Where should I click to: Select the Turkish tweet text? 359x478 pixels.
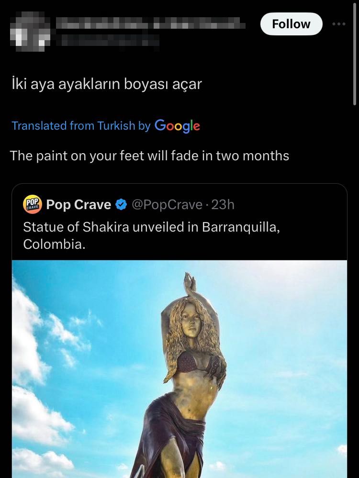(106, 85)
